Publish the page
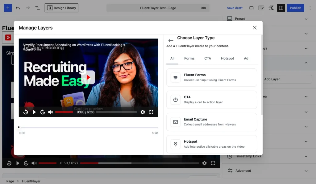The width and height of the screenshot is (316, 184). 295,8
